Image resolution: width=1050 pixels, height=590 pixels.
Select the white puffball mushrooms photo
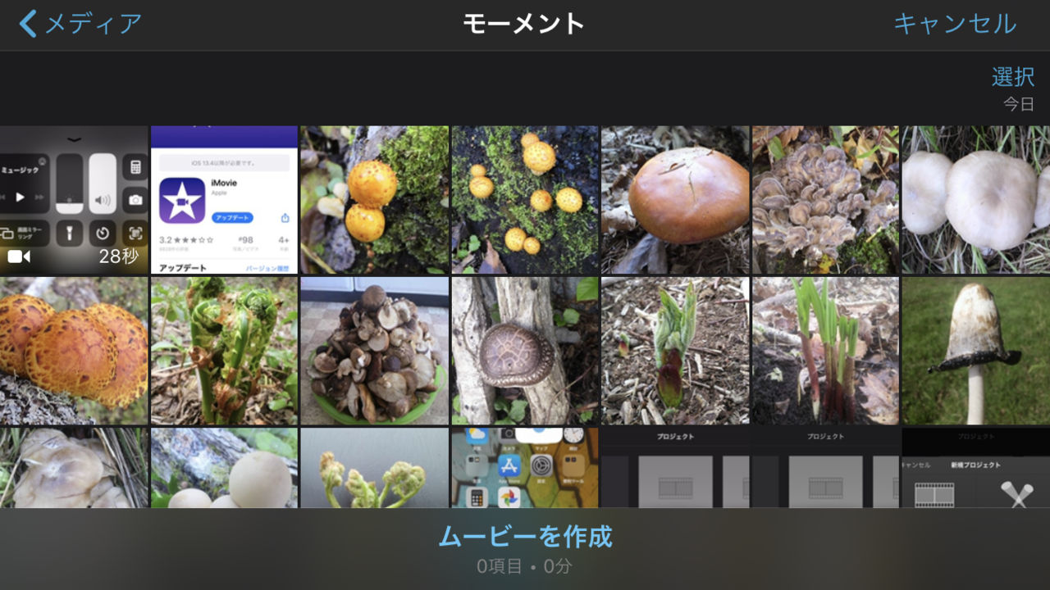coord(224,468)
